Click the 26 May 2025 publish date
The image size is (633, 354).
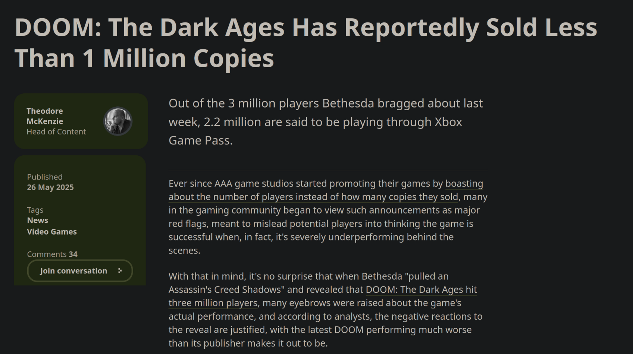click(x=50, y=187)
